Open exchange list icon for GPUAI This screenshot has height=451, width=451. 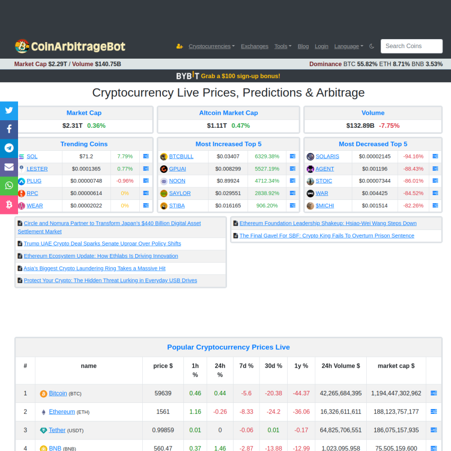pos(293,168)
